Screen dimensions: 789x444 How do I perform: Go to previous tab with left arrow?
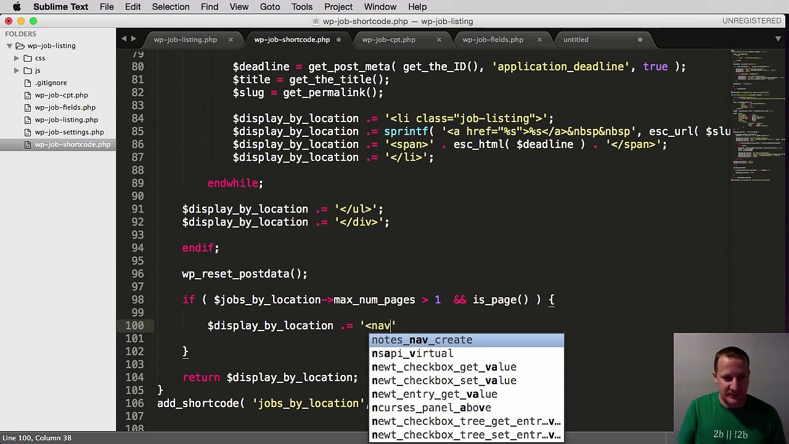point(123,39)
